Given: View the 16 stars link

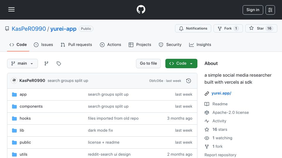Looking at the screenshot, I should (x=220, y=130).
